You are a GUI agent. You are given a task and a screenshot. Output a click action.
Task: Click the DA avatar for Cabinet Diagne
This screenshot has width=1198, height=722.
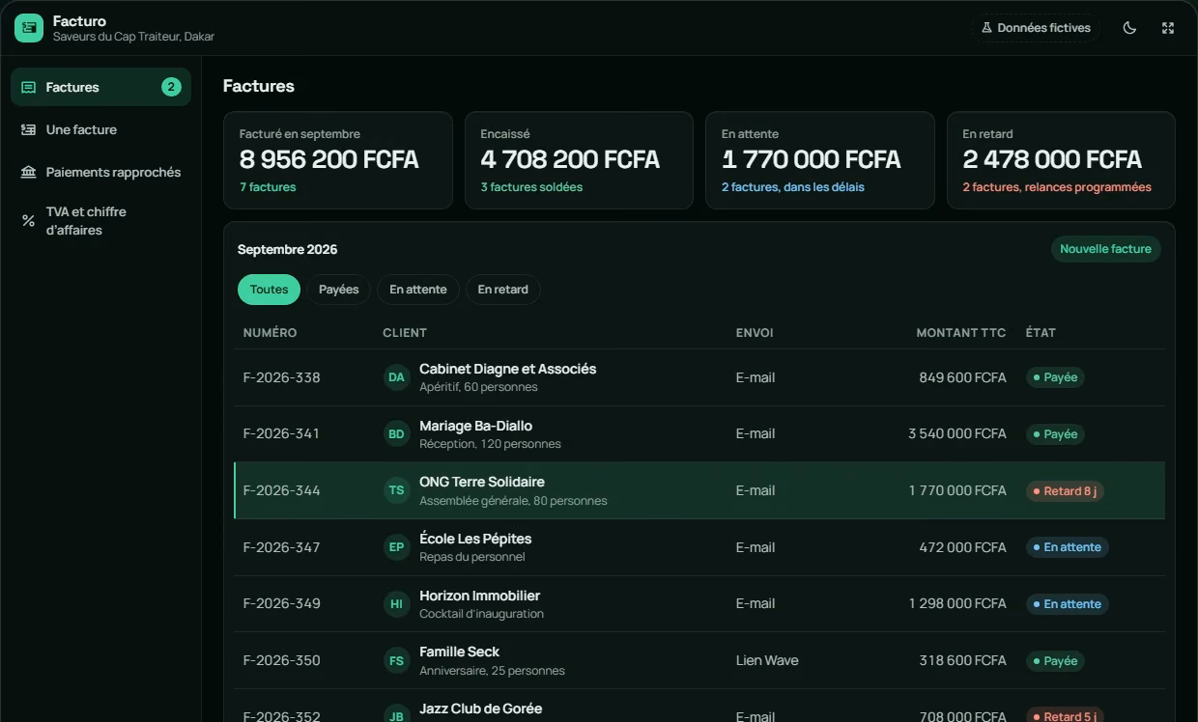396,377
